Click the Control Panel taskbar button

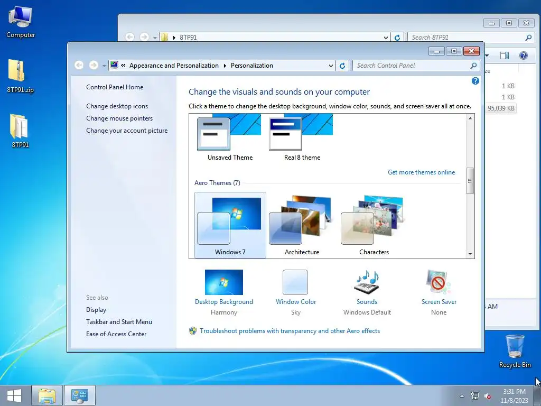(x=80, y=395)
